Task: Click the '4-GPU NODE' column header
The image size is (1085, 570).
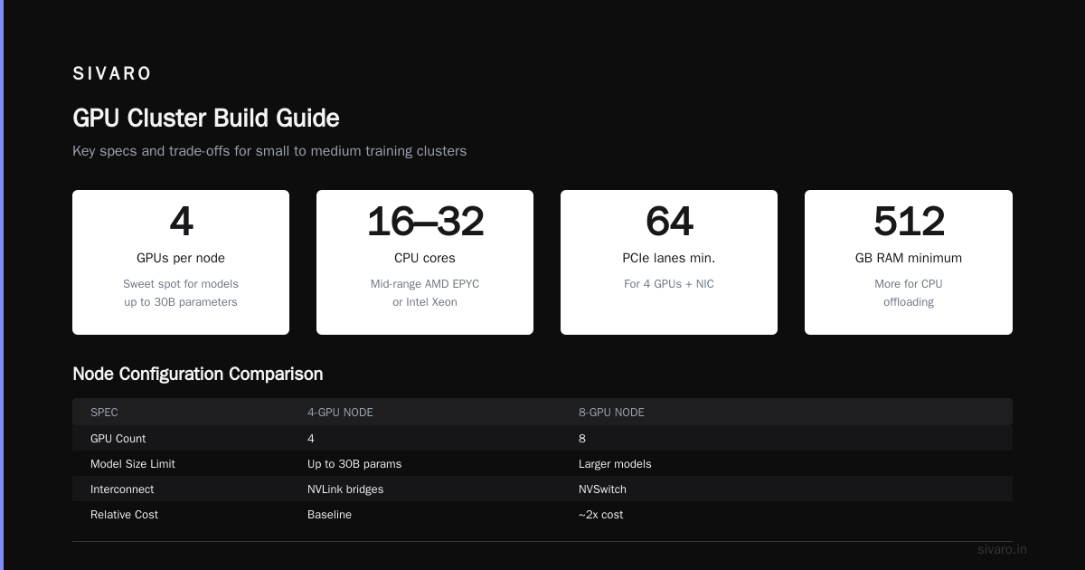Action: click(x=340, y=413)
